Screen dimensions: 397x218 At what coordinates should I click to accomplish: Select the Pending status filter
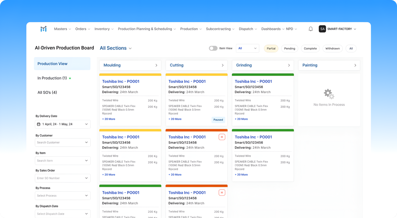289,48
